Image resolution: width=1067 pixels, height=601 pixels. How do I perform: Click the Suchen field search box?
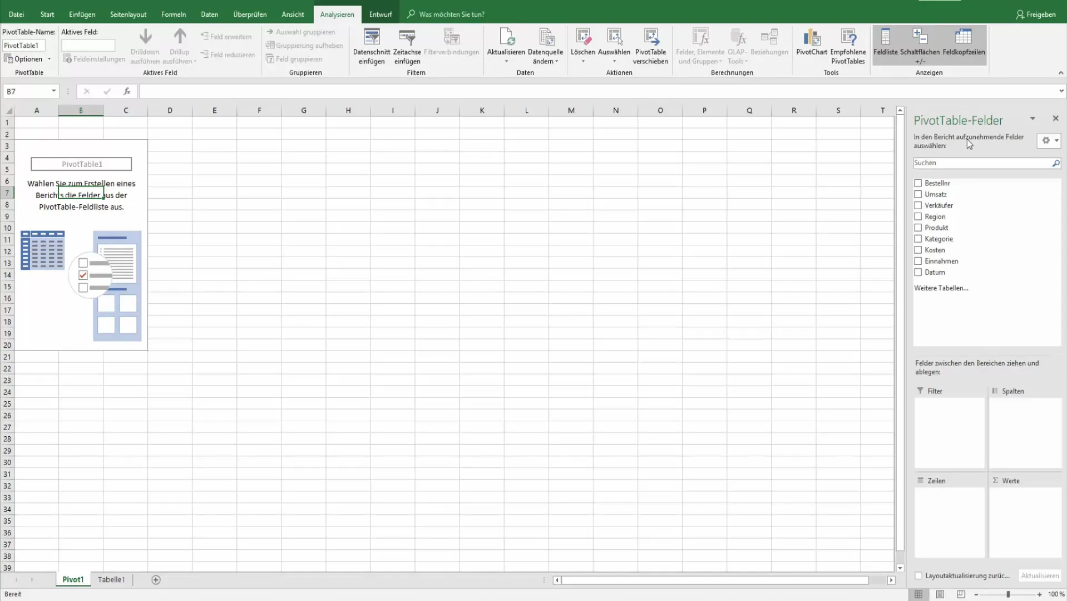[982, 163]
